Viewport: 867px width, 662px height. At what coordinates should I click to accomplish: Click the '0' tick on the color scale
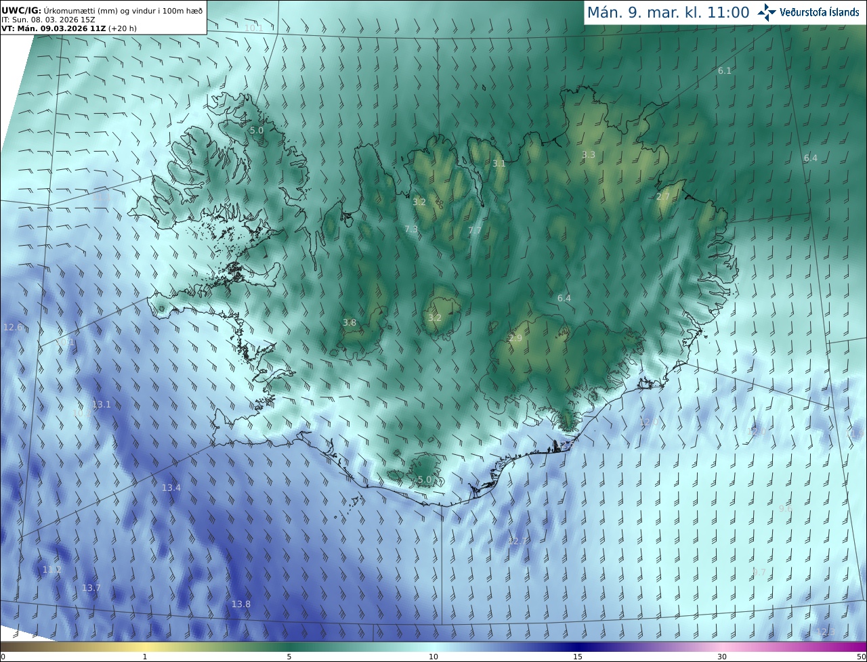3,657
